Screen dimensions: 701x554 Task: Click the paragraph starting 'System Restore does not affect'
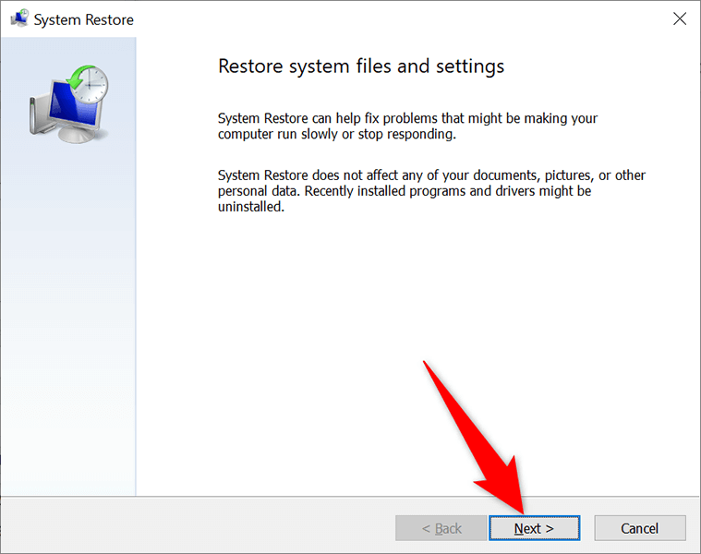tap(431, 191)
